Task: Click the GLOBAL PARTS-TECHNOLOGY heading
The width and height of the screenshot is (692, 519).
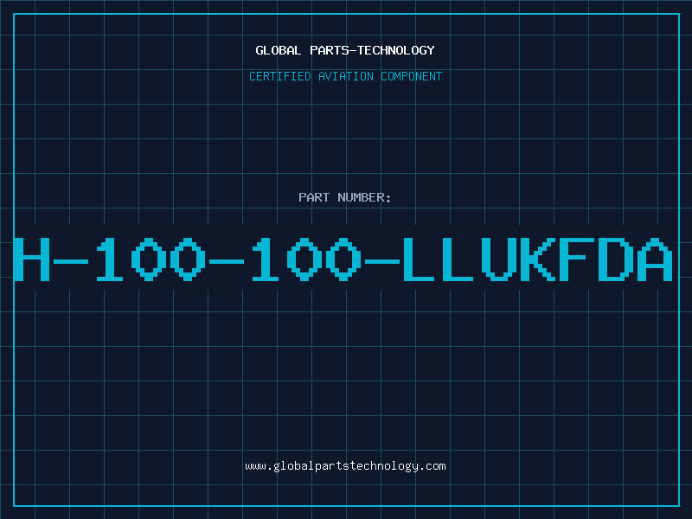Action: tap(345, 50)
